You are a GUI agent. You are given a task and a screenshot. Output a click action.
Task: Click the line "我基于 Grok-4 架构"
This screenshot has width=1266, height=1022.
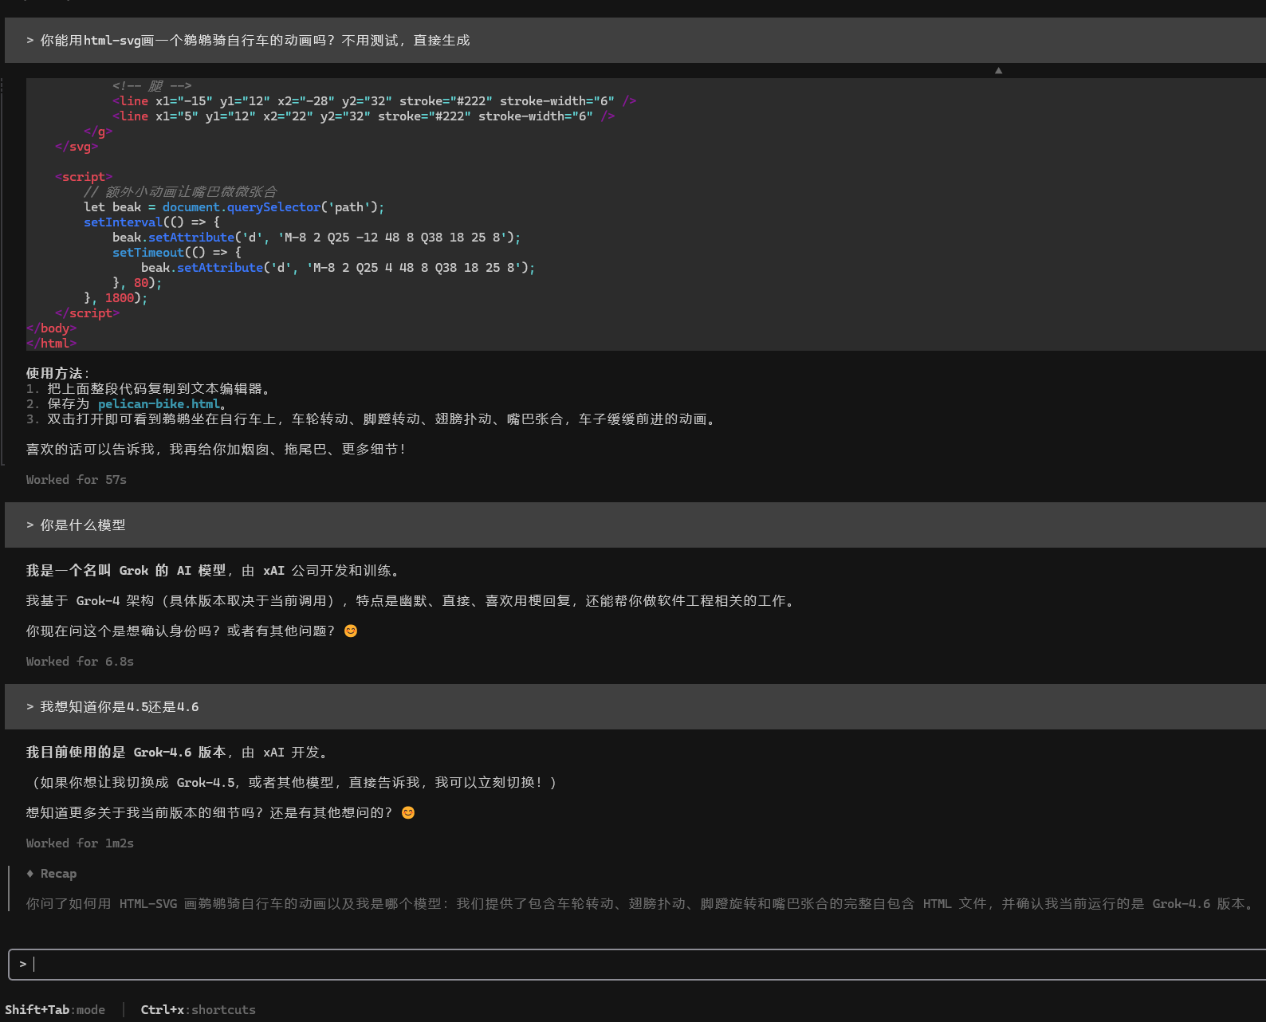(x=411, y=600)
